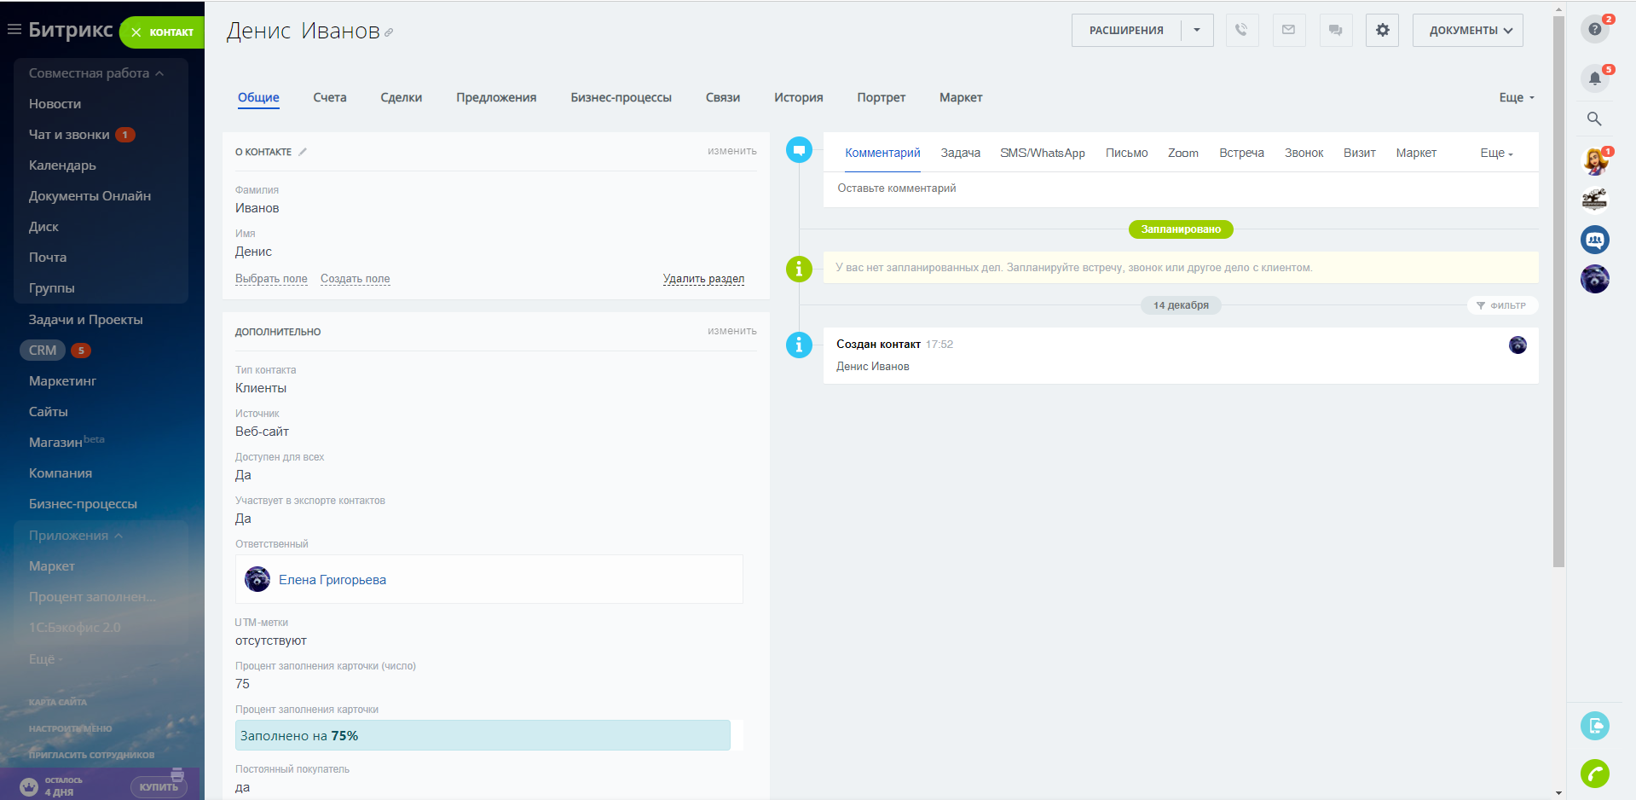Click the Создать поле link
Screen dimensions: 1636x800
coord(355,279)
